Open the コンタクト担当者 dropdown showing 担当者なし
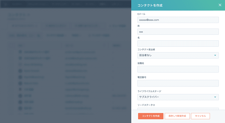The height and width of the screenshot is (123, 225). click(178, 55)
